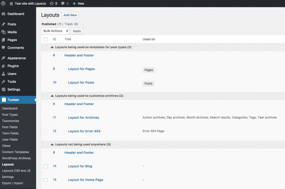This screenshot has height=189, width=285.
Task: Tick the checkbox for Layout for Archives
Action: click(x=46, y=118)
